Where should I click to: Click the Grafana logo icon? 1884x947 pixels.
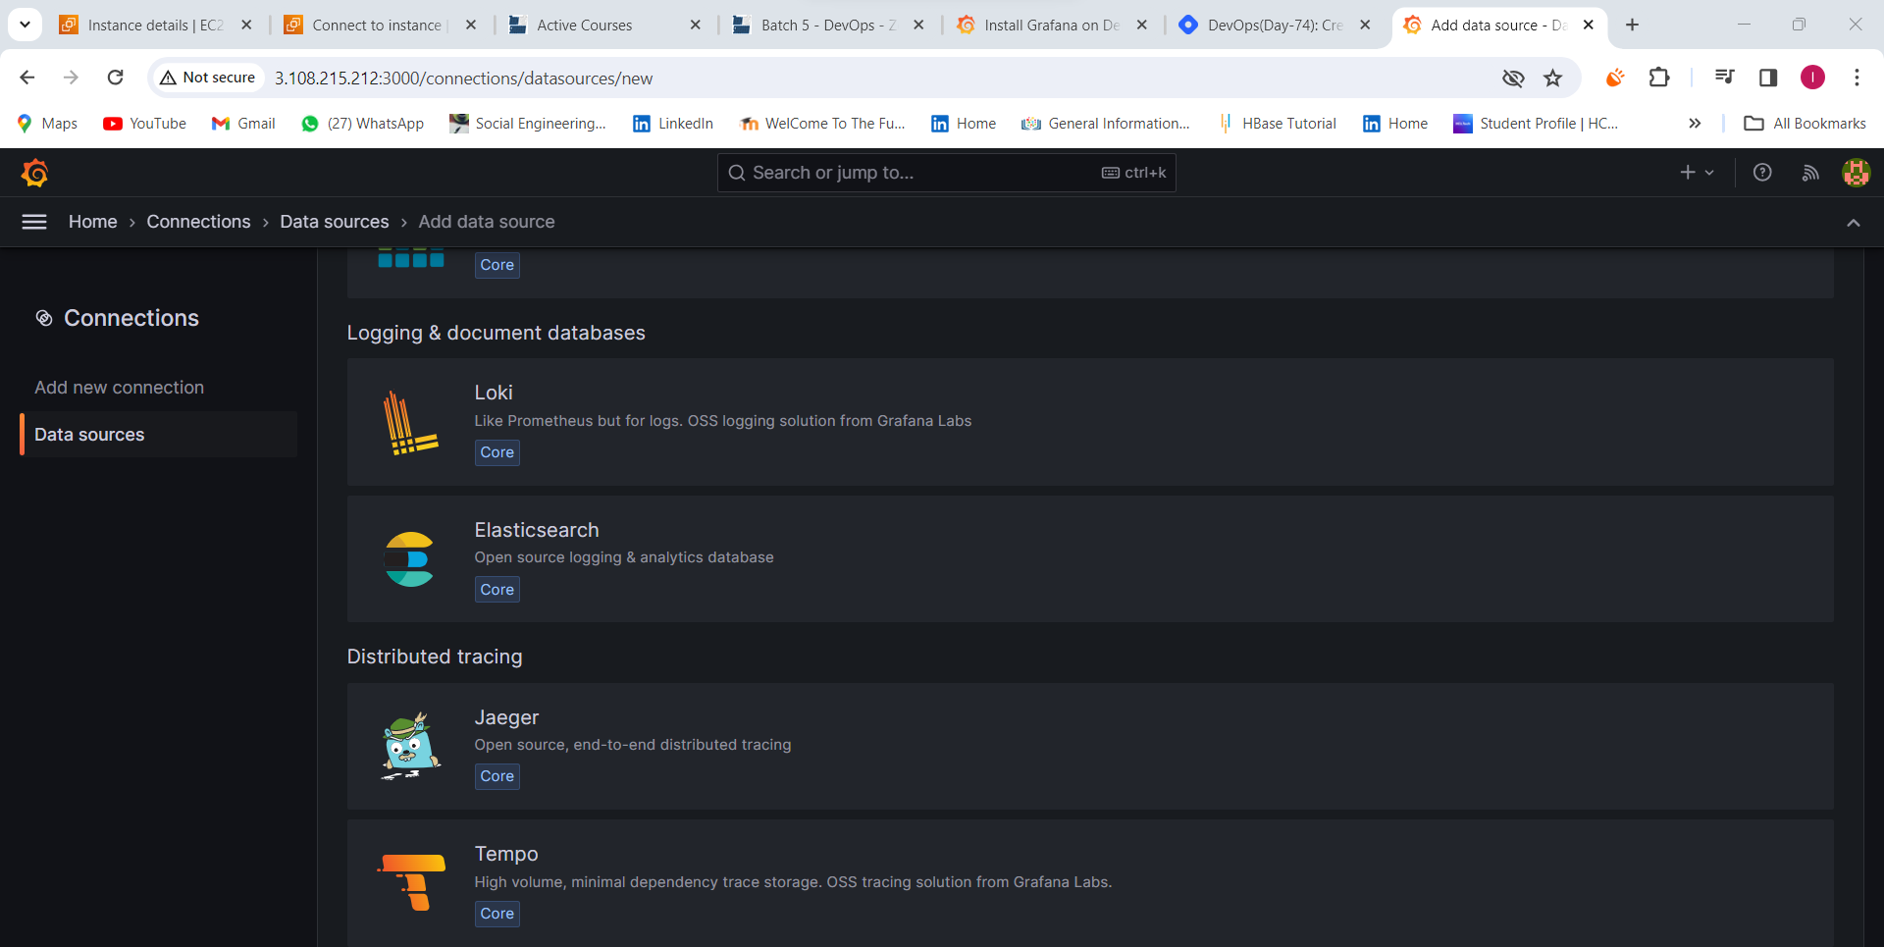point(35,173)
